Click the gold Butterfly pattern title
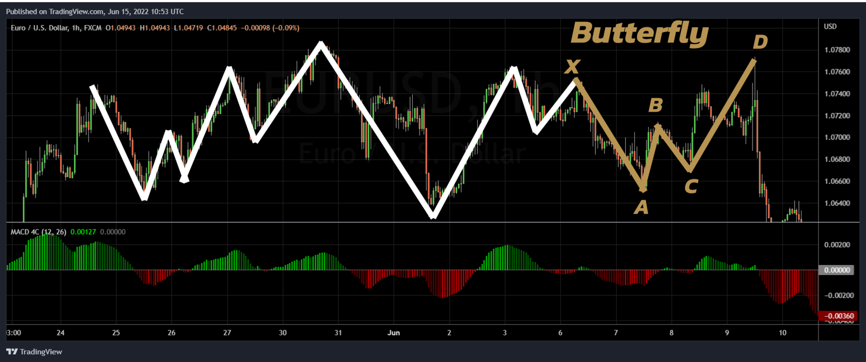Screen dimensions: 866x362 [640, 33]
